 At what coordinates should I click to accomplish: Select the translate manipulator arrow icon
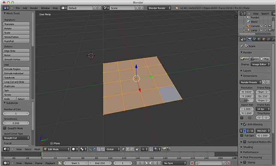click(x=94, y=149)
